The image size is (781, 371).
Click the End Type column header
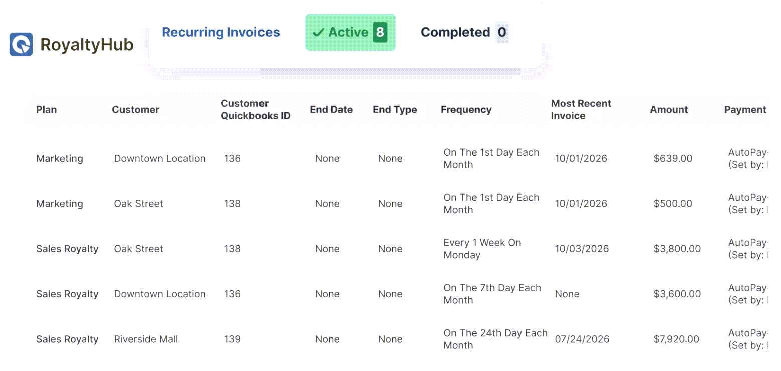point(395,110)
